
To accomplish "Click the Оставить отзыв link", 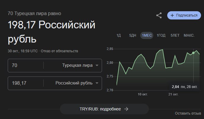I will click(x=188, y=113).
